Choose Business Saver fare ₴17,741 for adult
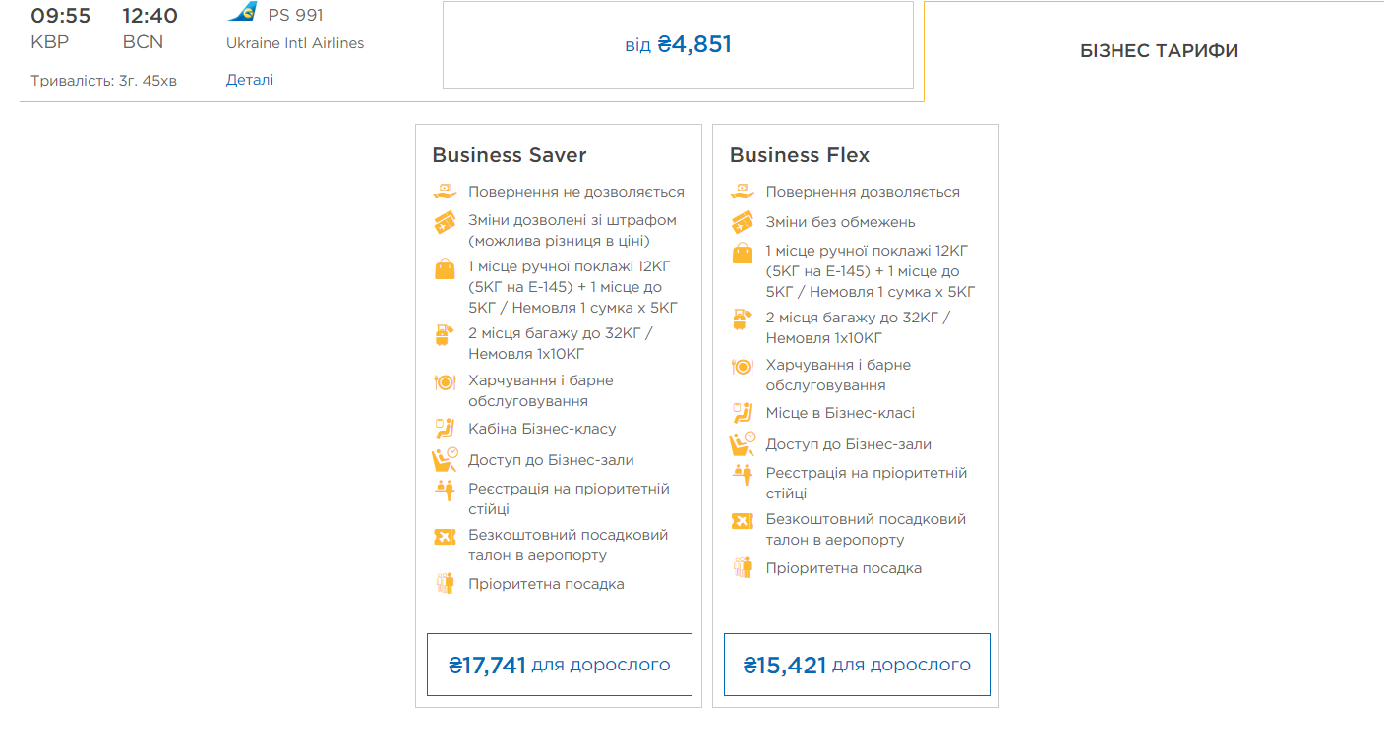The height and width of the screenshot is (756, 1384). (559, 665)
